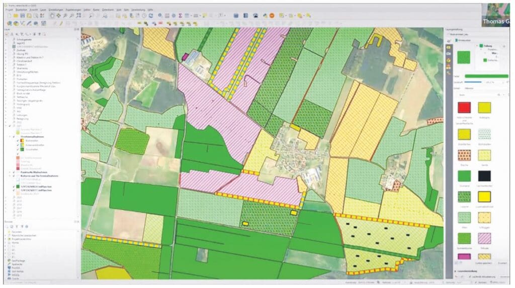Click the Add Vector Layer V icon
515x288 pixels.
22,23
